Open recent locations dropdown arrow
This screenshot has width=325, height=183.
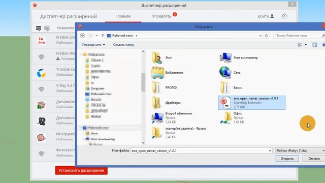(x=96, y=36)
